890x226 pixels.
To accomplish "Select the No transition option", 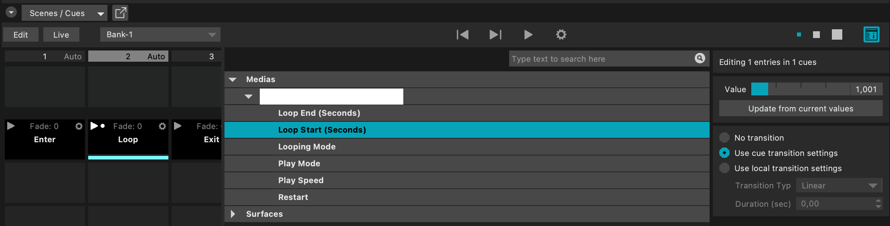I will coord(724,138).
